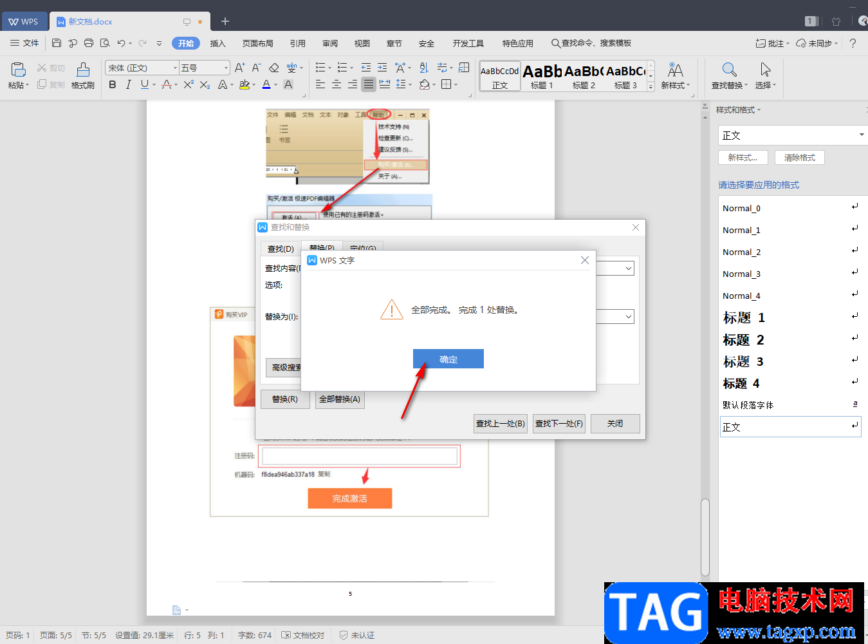Toggle Superscript formatting
The image size is (868, 644).
point(189,84)
